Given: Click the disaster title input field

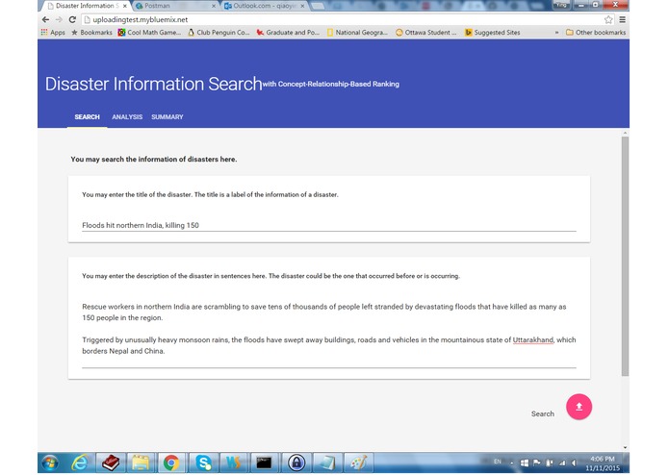Looking at the screenshot, I should click(329, 225).
